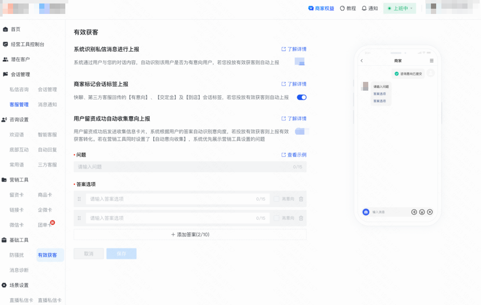Delete the first answer option via trash icon
Viewport: 481px width, 305px height.
(301, 199)
